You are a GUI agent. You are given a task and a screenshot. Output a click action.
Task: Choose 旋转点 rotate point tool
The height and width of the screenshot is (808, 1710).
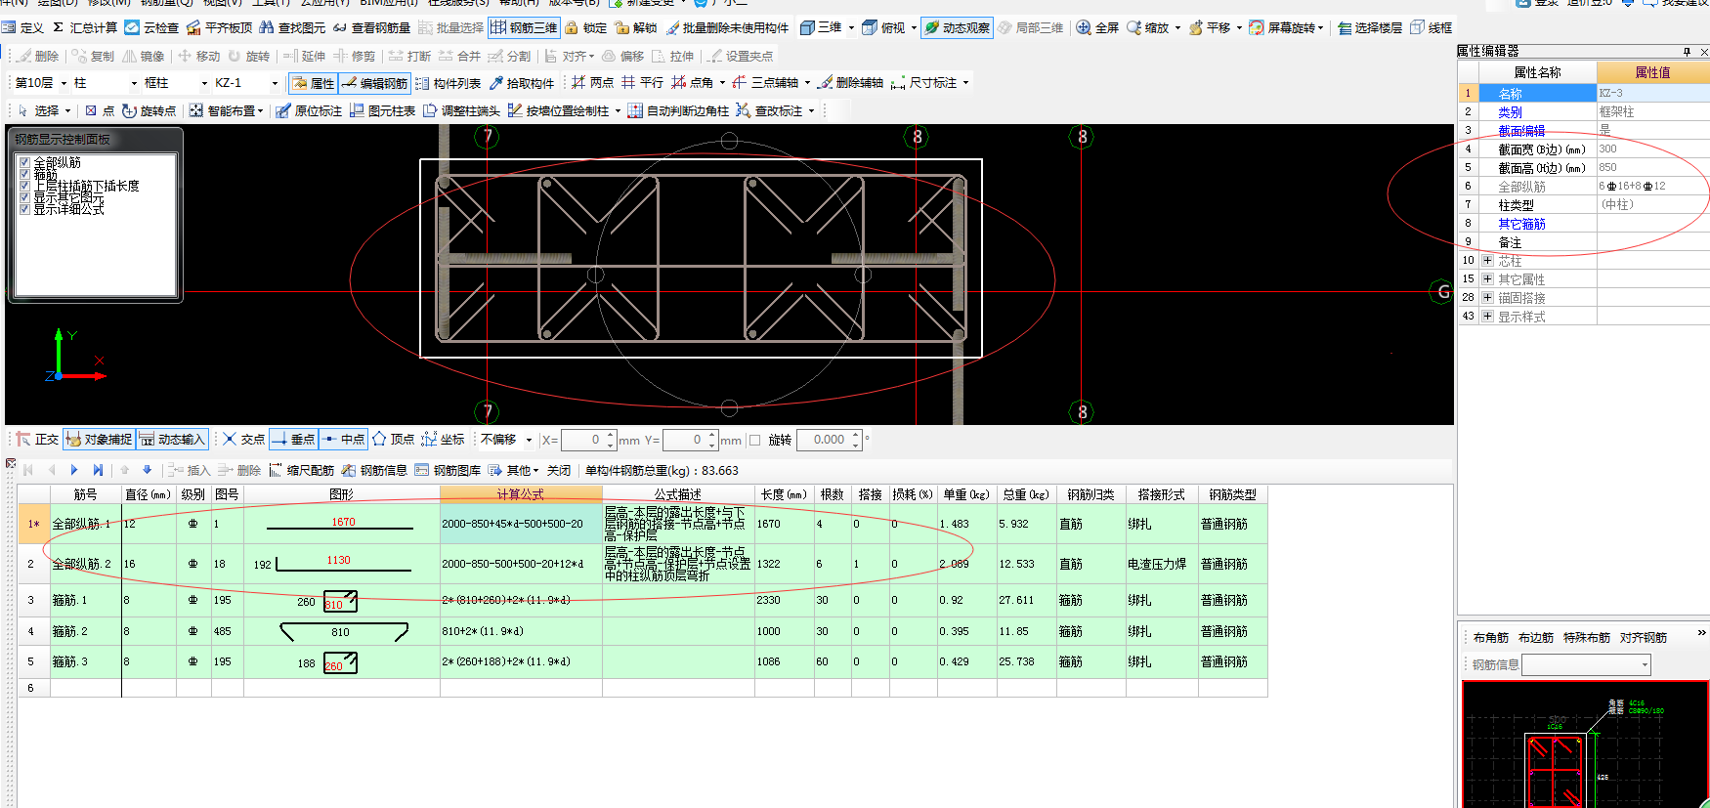[150, 110]
